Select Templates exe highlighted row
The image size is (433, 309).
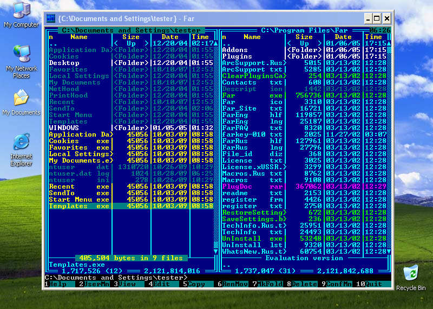click(131, 206)
